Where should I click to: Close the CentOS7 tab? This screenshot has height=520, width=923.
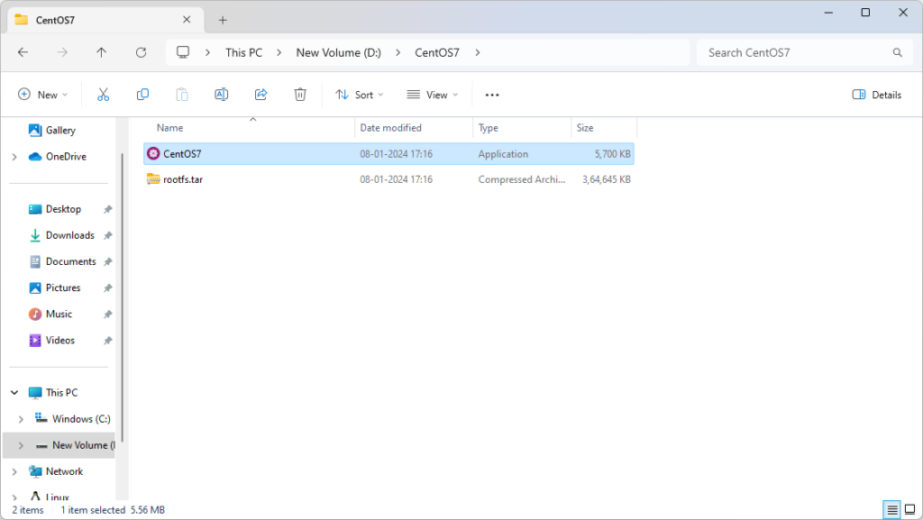pos(187,20)
